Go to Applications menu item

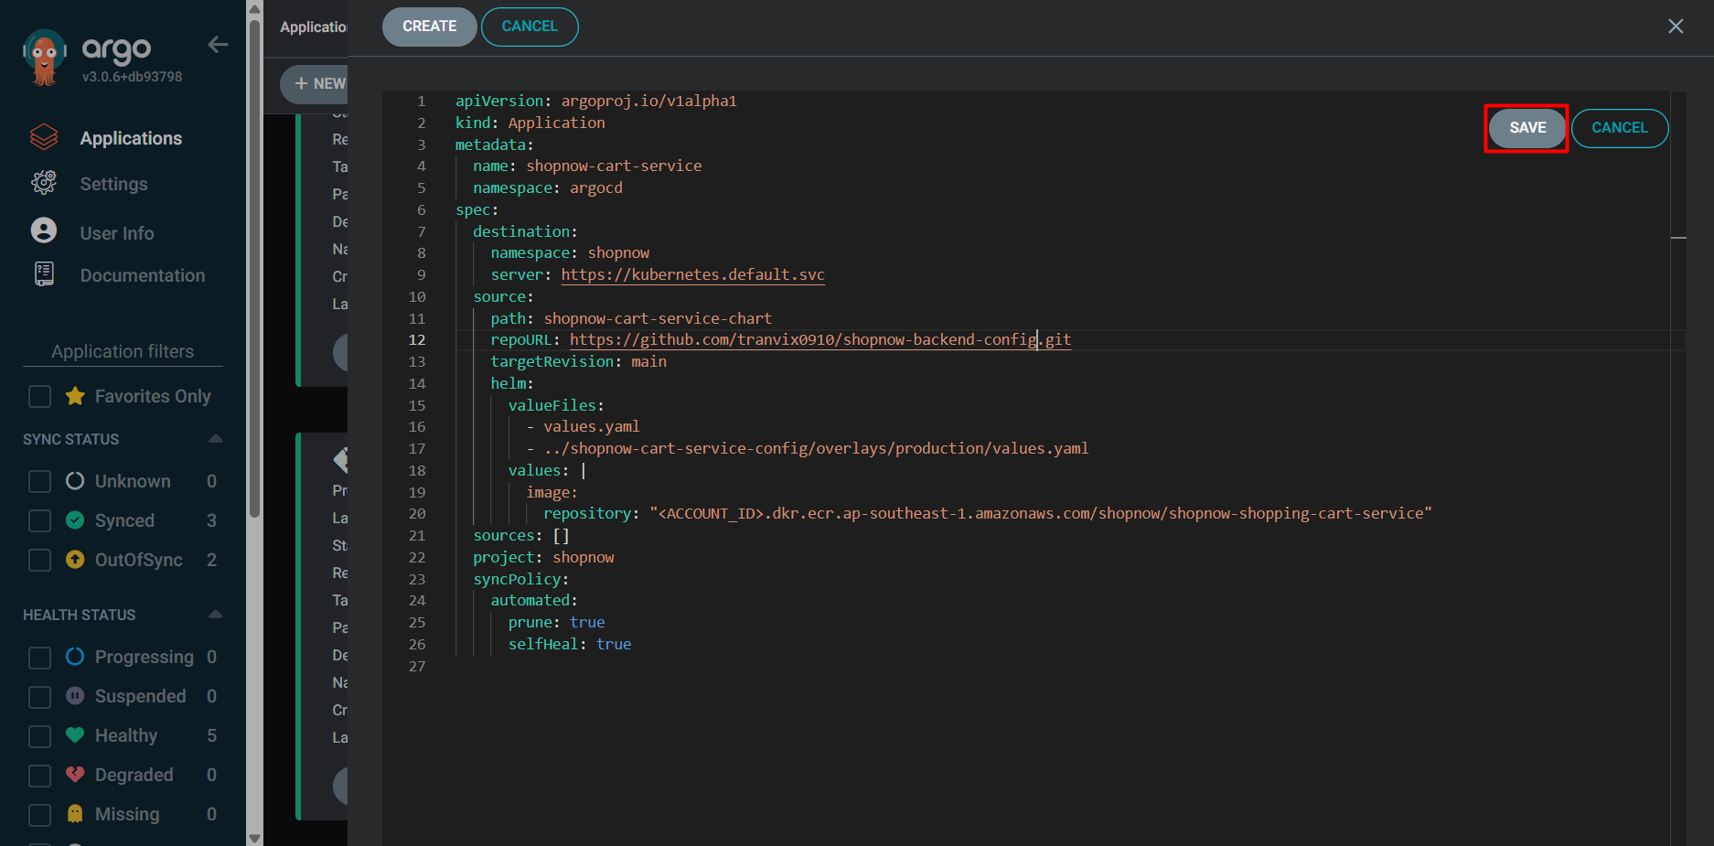pos(131,138)
